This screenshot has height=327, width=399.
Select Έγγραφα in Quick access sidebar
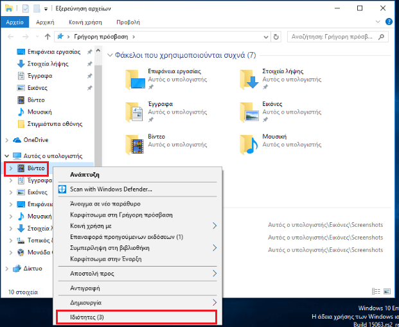point(40,76)
